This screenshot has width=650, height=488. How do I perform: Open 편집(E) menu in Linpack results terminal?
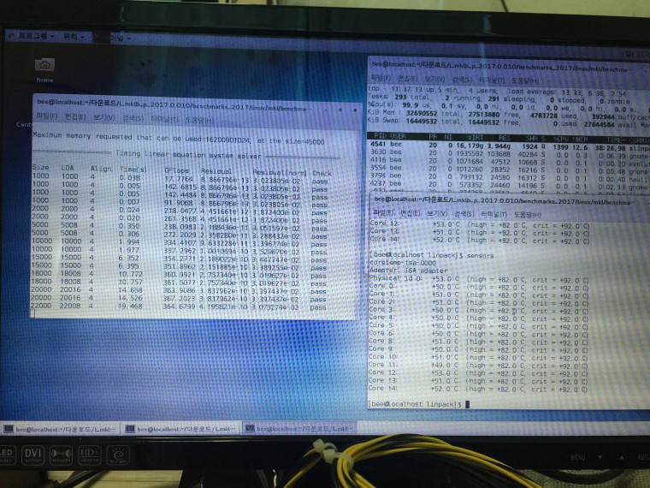point(75,117)
